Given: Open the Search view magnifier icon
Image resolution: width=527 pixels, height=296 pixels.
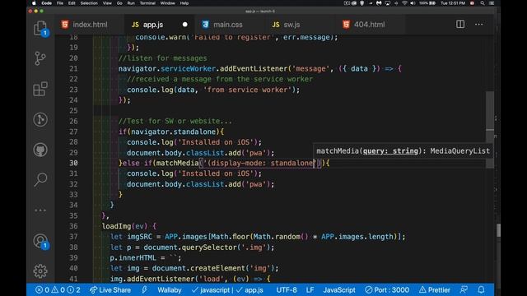Looking at the screenshot, I should coord(40,180).
